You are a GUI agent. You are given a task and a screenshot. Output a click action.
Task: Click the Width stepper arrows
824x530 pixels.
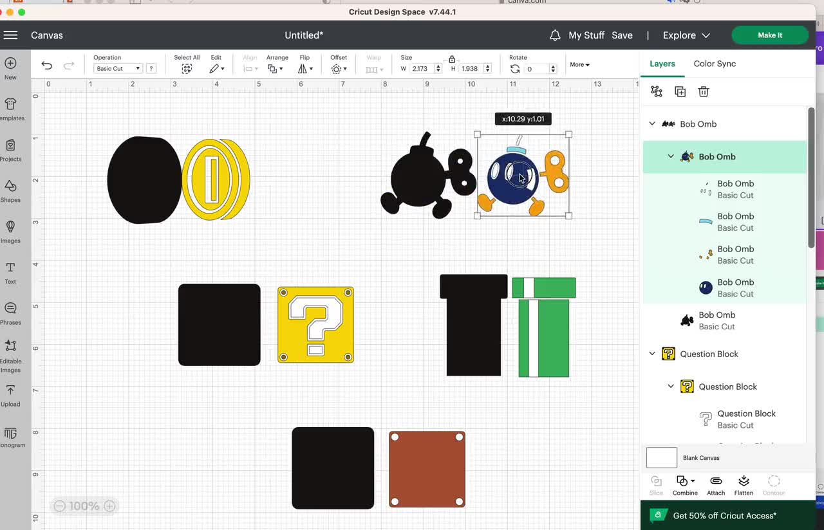(x=438, y=68)
